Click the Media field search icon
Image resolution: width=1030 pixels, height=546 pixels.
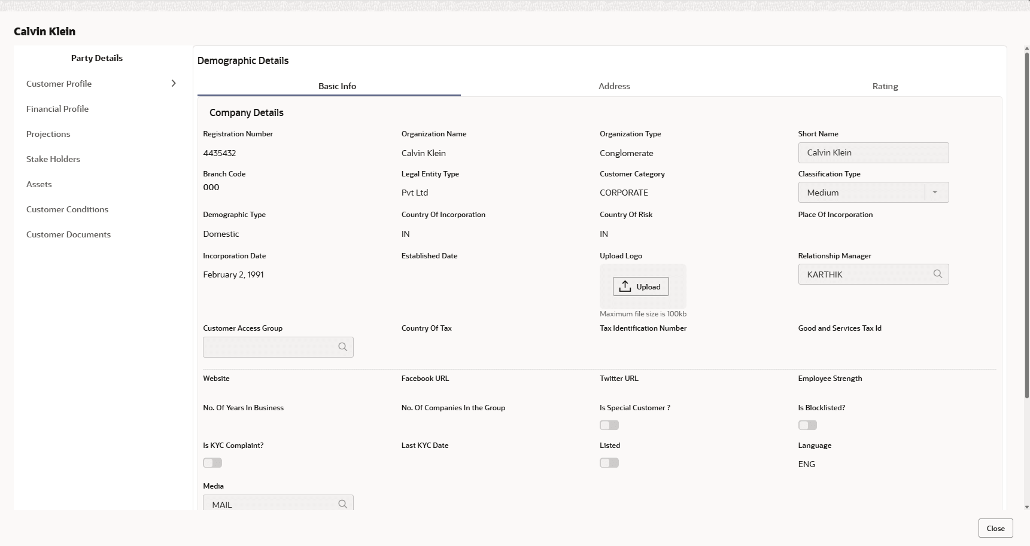point(343,504)
